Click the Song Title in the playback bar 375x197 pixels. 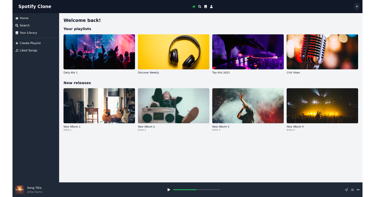(x=34, y=188)
